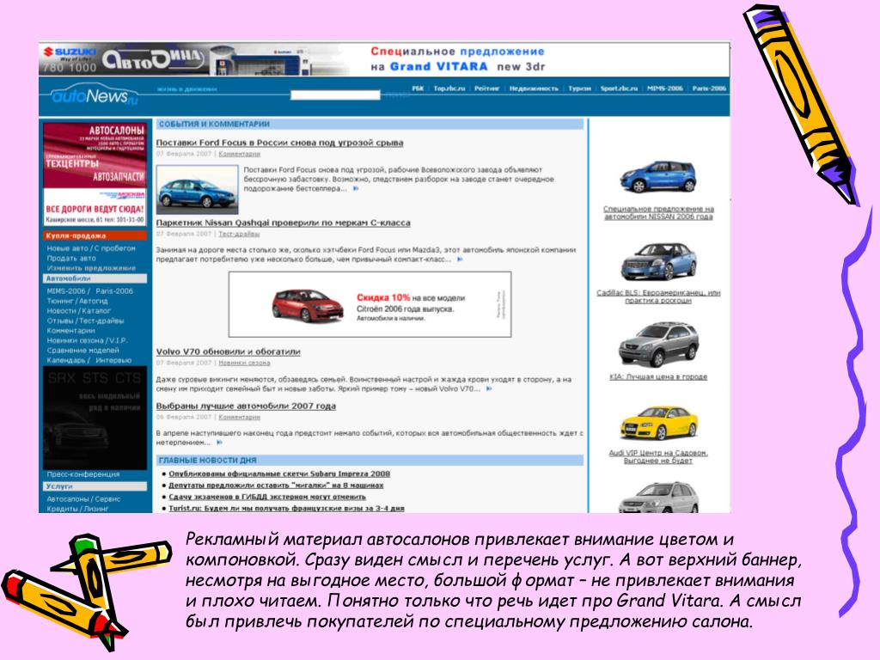Click the arrow icon after Ford Focus teaser
This screenshot has width=880, height=660.
[x=355, y=188]
